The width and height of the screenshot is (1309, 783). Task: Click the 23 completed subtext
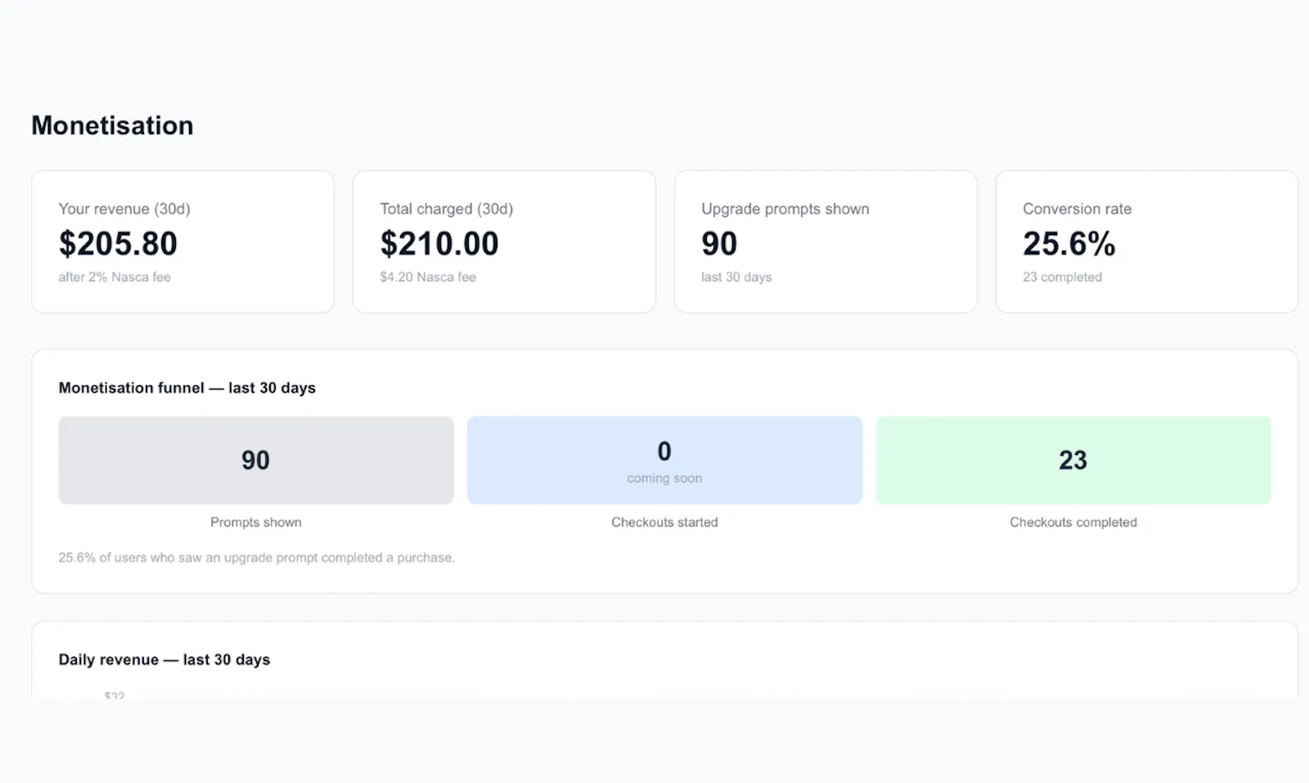point(1062,277)
